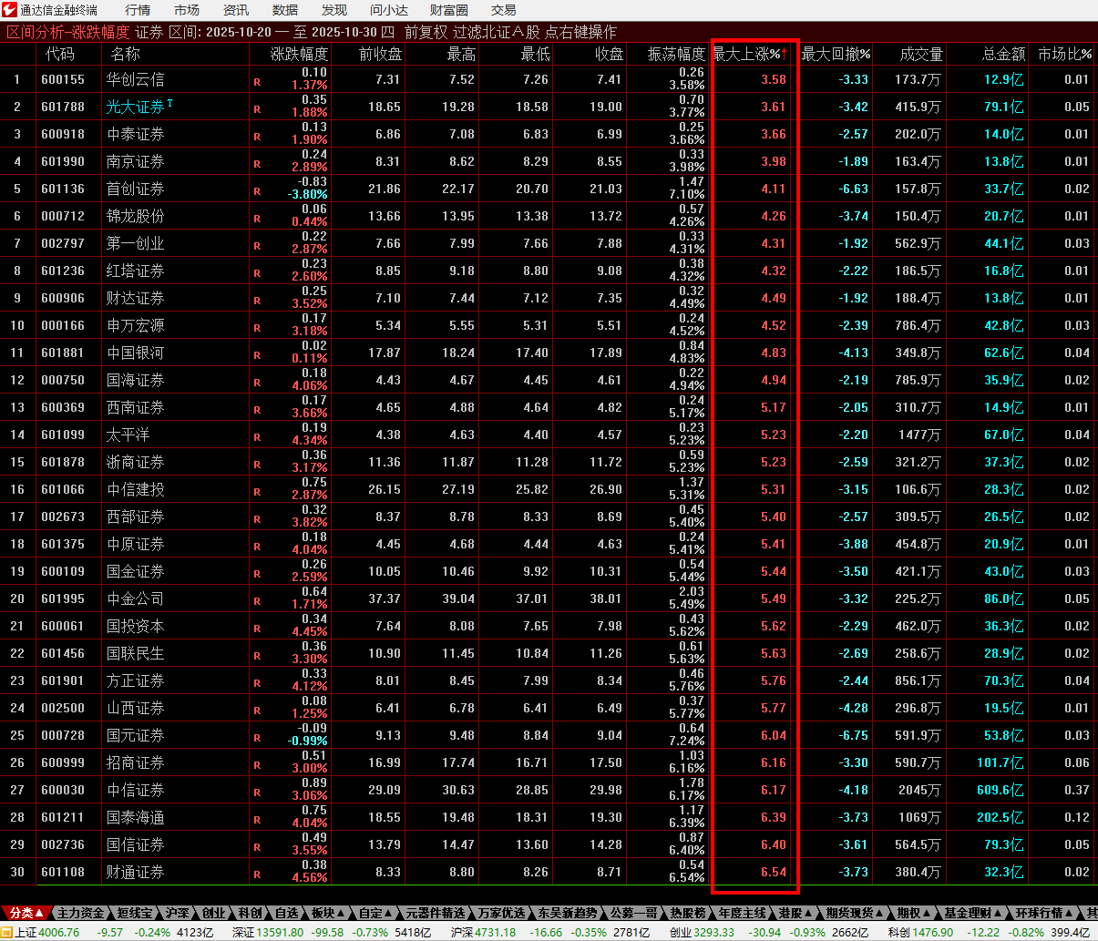Switch to the 元器件精选 tab
This screenshot has height=941, width=1098.
click(x=436, y=913)
